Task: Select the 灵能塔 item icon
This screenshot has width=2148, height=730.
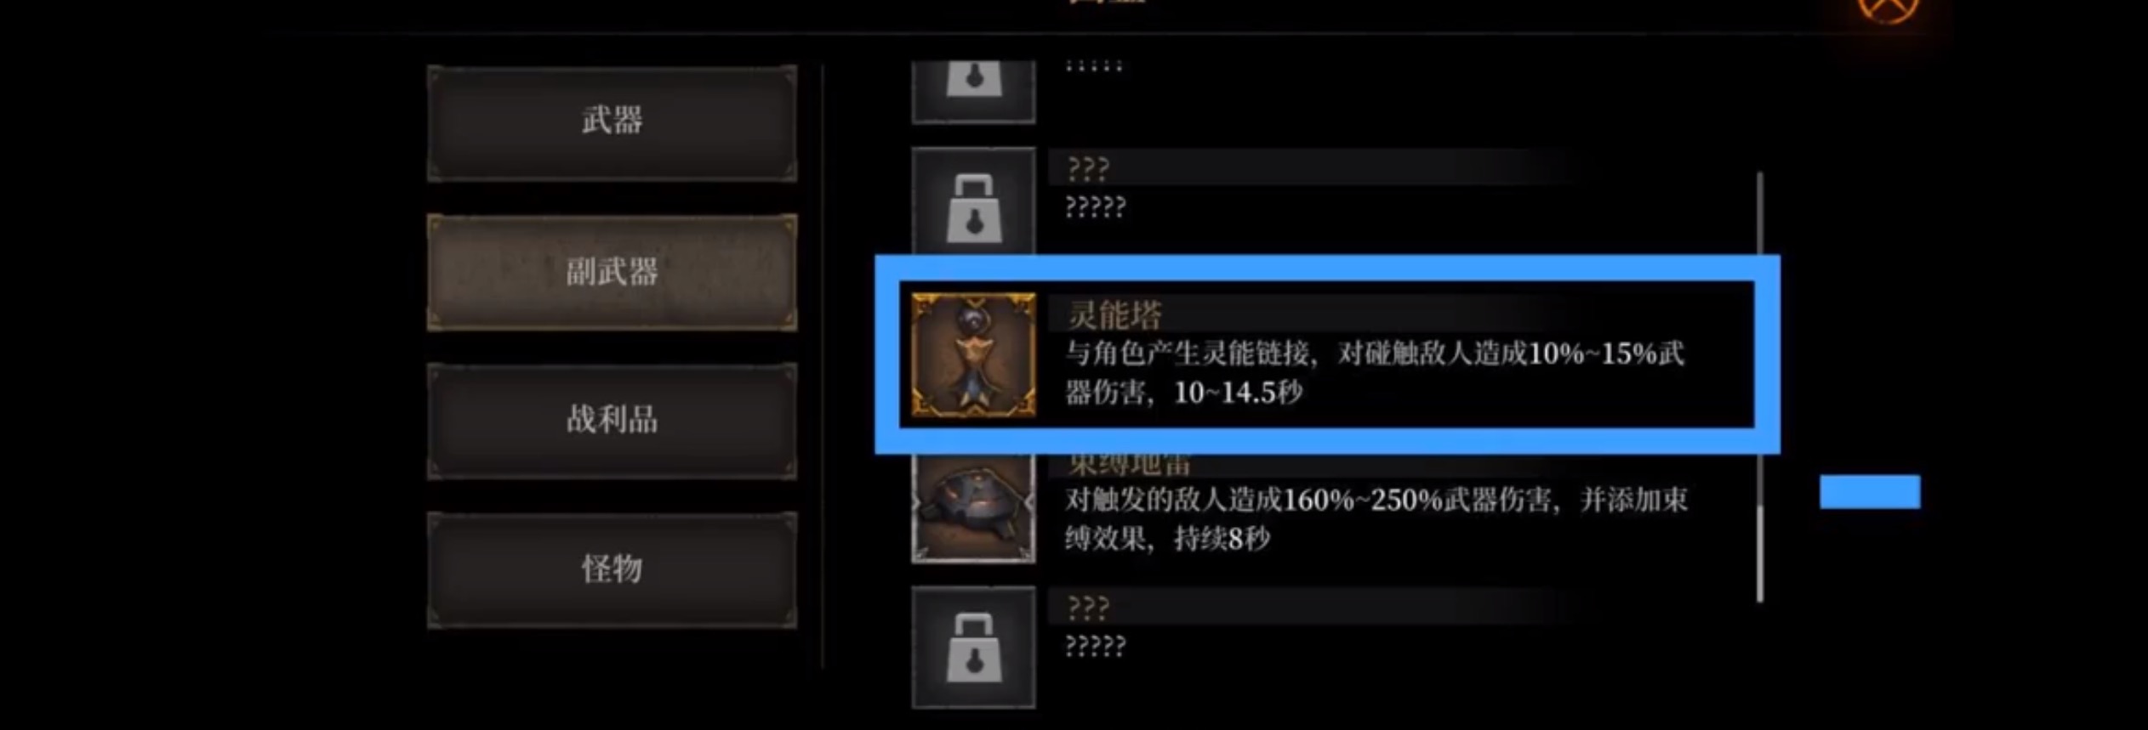Action: [973, 354]
